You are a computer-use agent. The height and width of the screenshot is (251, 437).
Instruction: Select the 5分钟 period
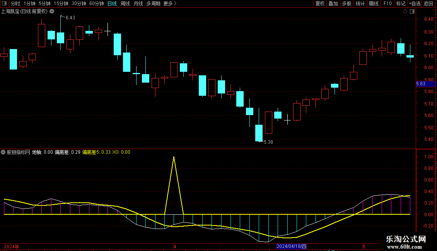(44, 3)
